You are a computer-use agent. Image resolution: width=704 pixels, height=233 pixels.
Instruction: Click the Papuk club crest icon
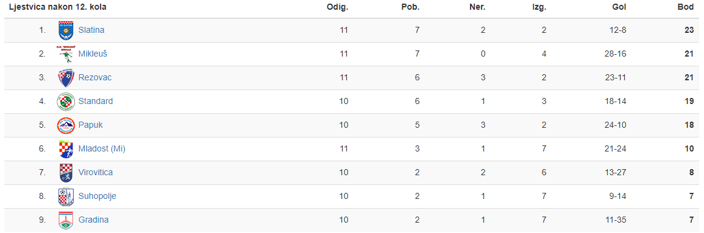66,125
